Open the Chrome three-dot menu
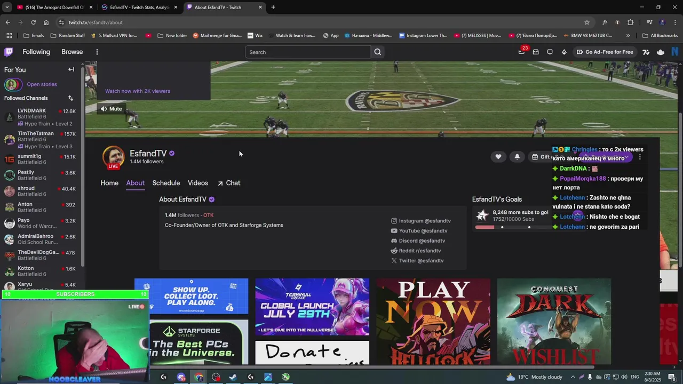This screenshot has height=384, width=683. coord(675,22)
